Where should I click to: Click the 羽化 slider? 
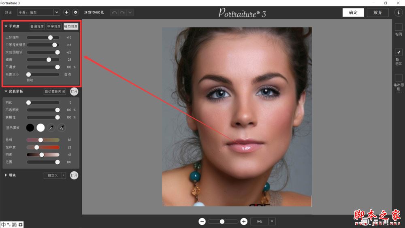[x=43, y=102]
